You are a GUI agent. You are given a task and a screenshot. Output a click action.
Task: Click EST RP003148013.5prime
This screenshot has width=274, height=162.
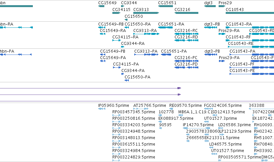pyautogui.click(x=134, y=138)
